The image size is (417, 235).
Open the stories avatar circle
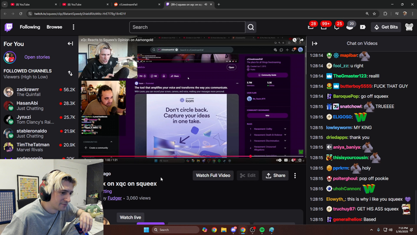click(10, 57)
